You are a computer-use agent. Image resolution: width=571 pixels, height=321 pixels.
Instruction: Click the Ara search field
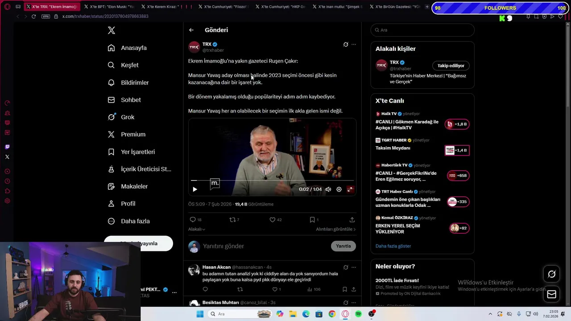tap(422, 30)
